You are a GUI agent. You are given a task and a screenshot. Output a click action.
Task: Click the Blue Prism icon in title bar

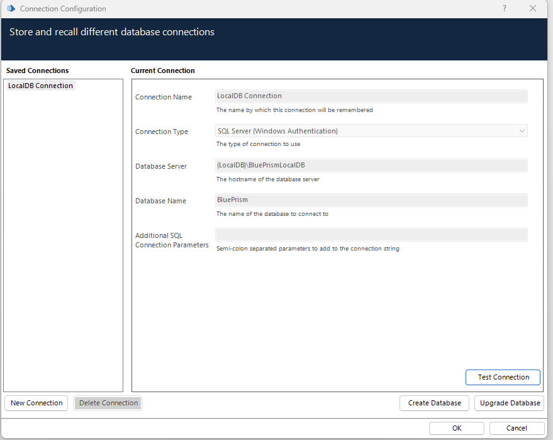(x=11, y=9)
